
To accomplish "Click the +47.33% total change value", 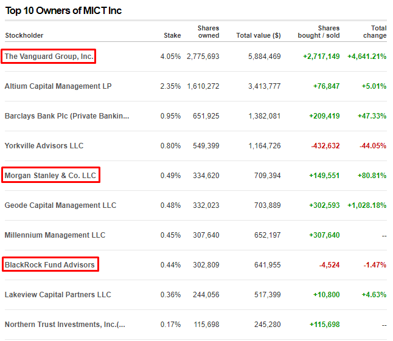I will coord(372,116).
